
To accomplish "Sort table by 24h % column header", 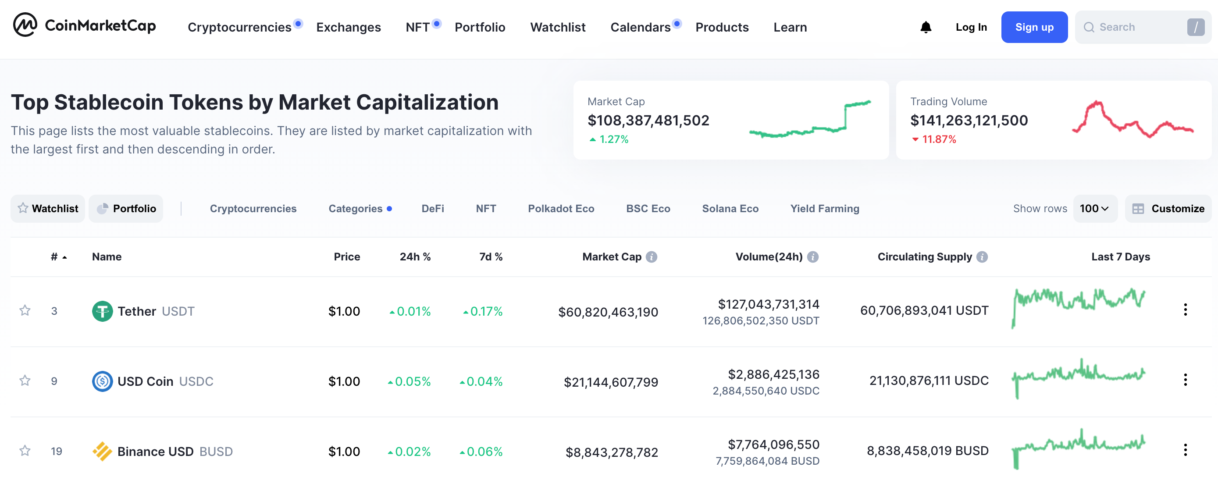I will tap(415, 256).
